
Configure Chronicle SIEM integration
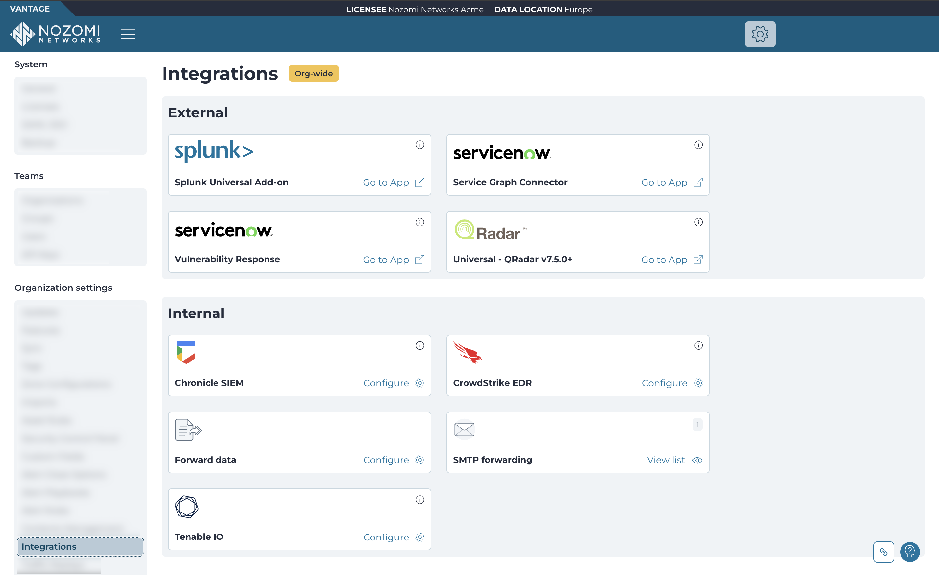pyautogui.click(x=394, y=383)
